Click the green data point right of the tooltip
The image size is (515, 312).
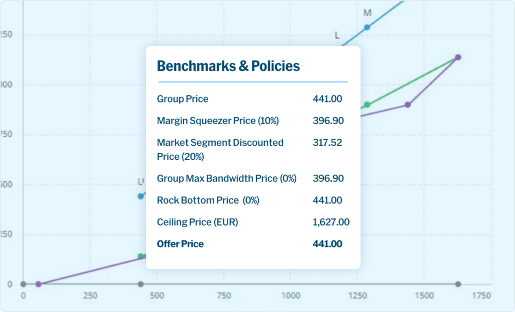click(x=367, y=105)
